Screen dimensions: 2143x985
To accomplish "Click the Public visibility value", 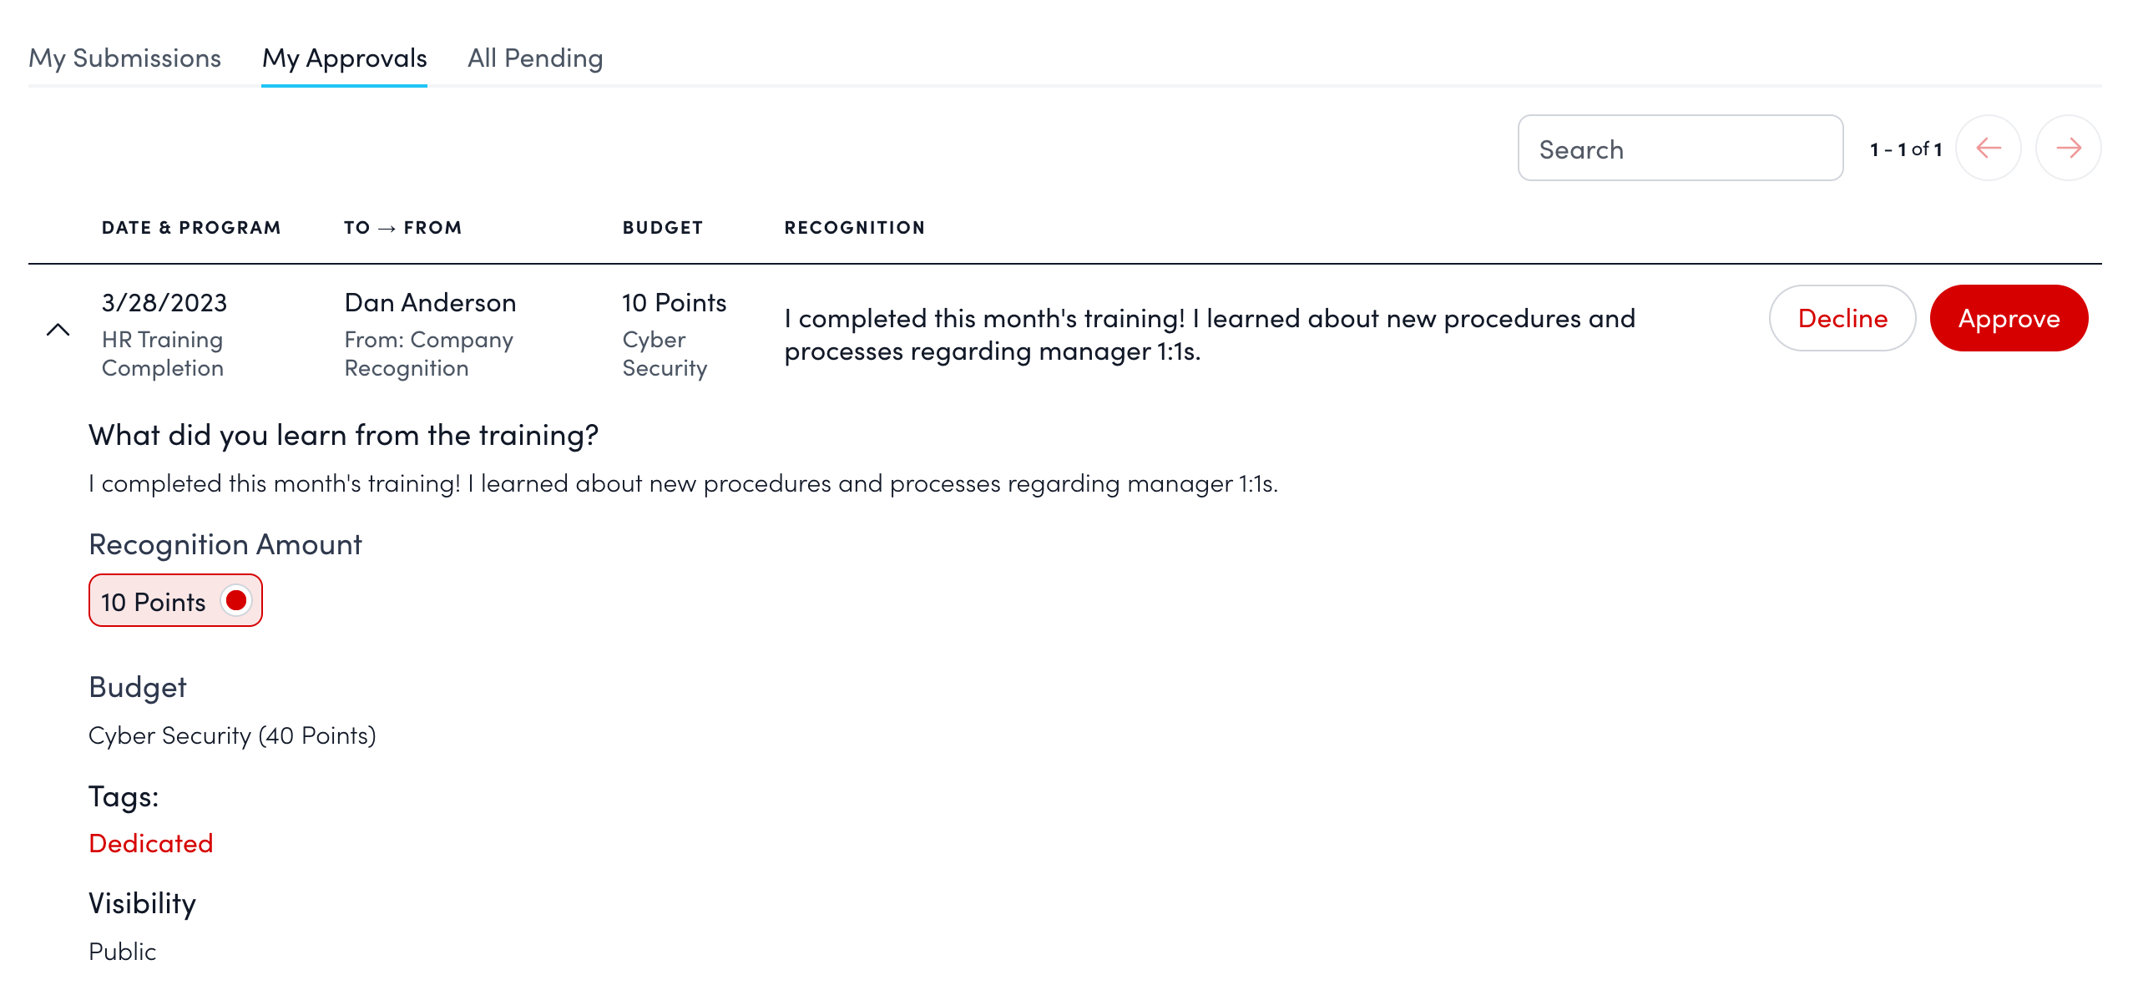I will click(x=123, y=952).
